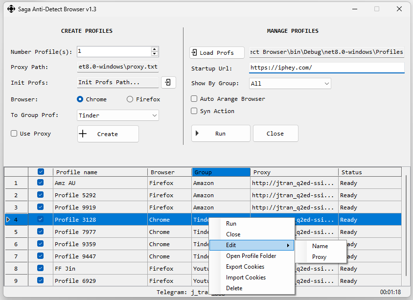
Task: Sort by Status column header
Action: (370, 172)
